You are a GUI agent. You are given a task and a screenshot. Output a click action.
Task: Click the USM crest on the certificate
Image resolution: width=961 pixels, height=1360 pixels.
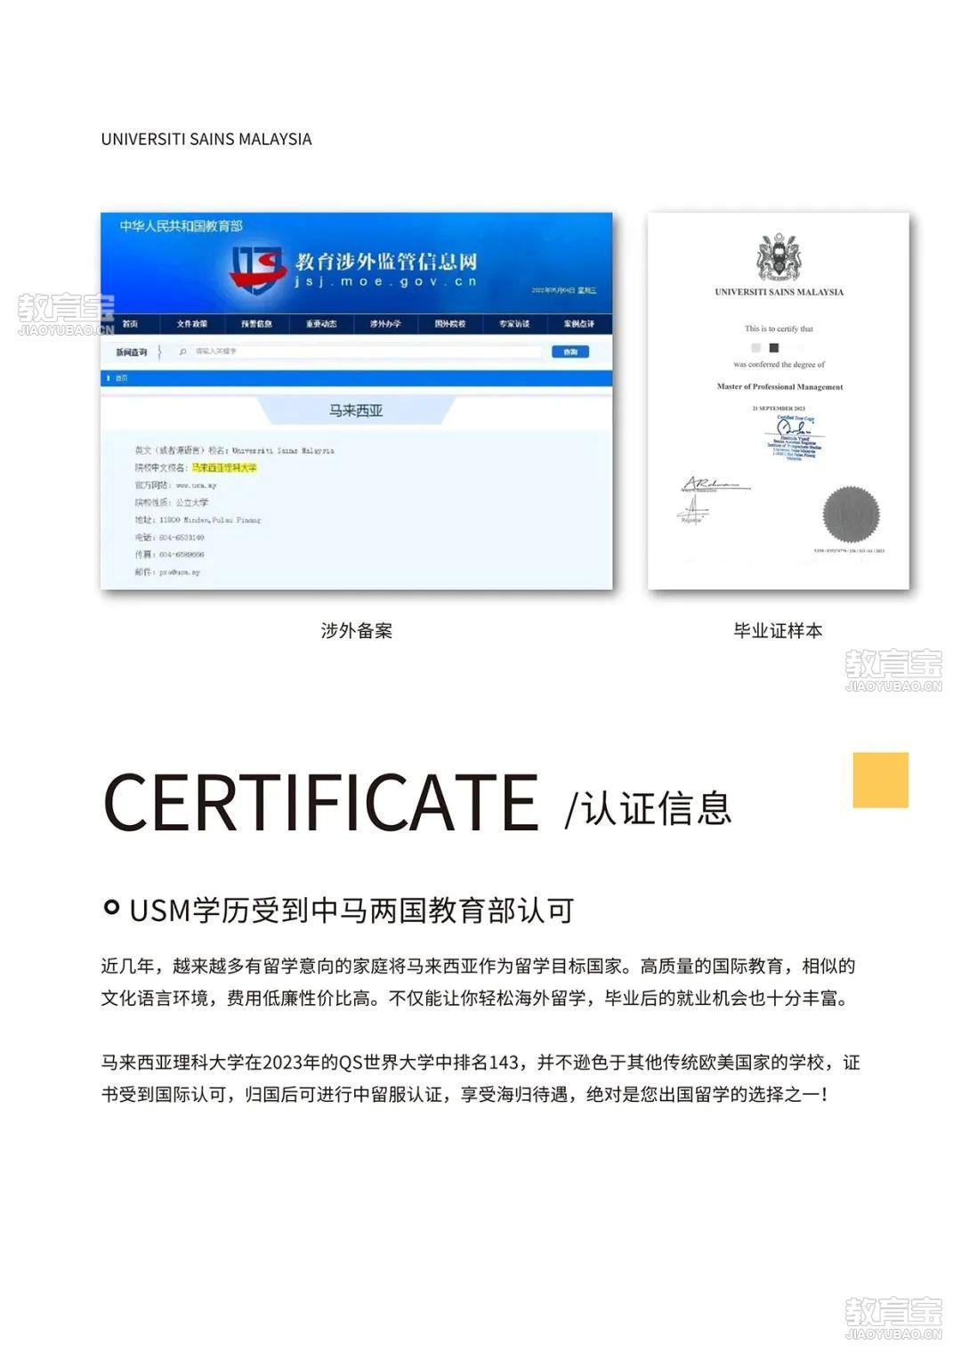click(779, 258)
